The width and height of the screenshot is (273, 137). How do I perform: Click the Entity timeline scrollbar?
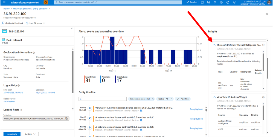point(206,110)
